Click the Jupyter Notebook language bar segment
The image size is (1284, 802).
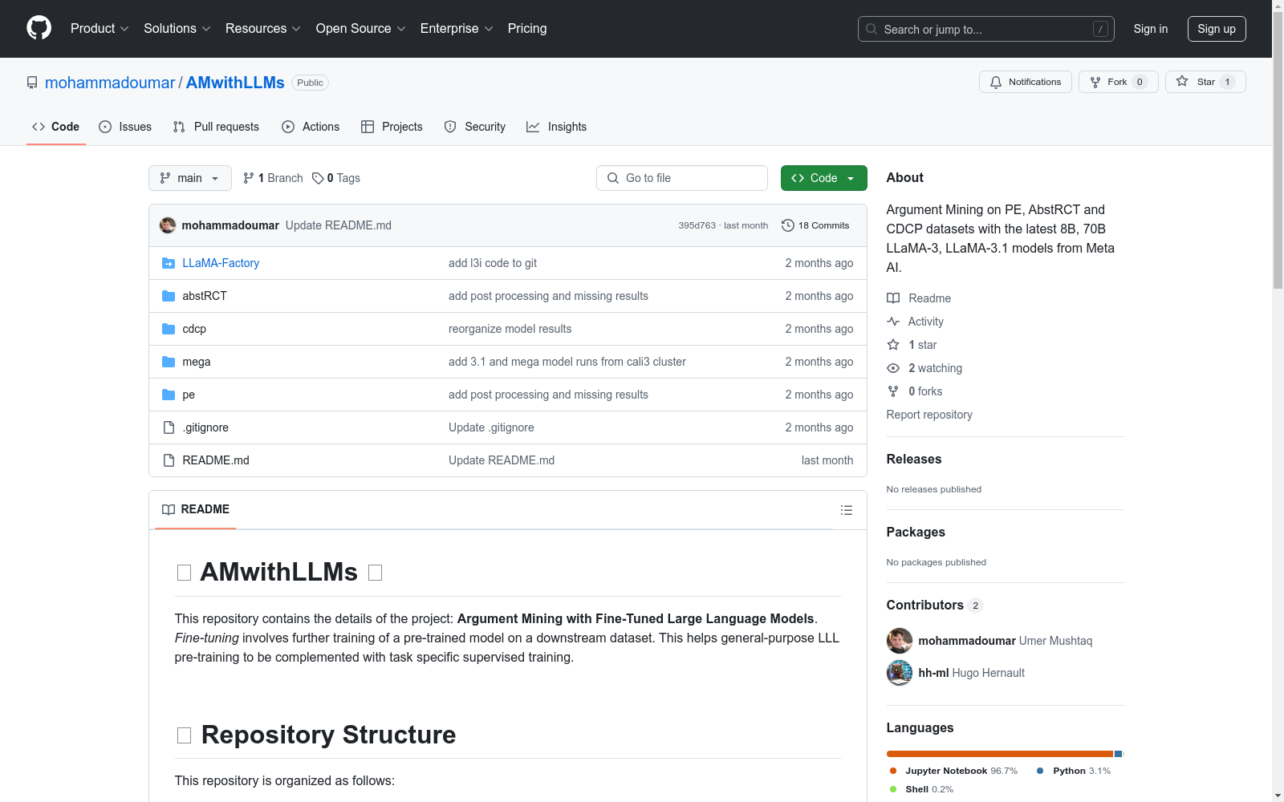click(x=1000, y=754)
